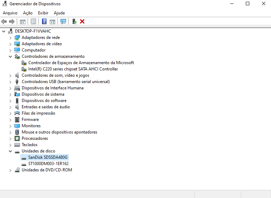
Task: Expand Processadores chevron
Action: tap(10, 138)
